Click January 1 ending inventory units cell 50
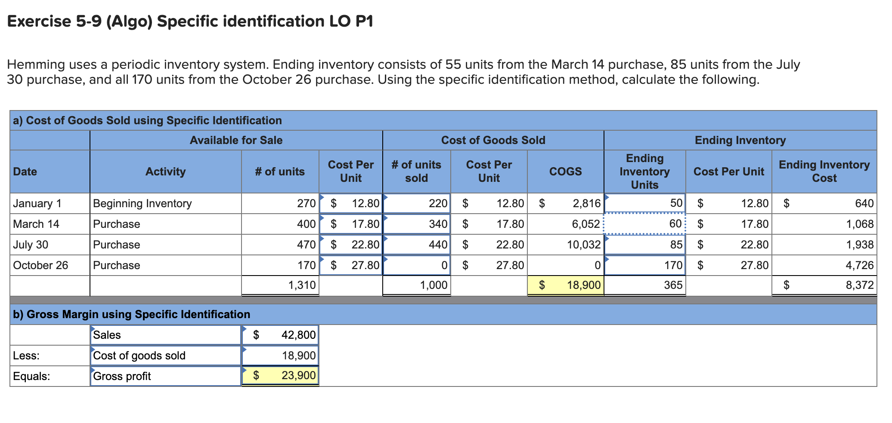 (x=645, y=203)
